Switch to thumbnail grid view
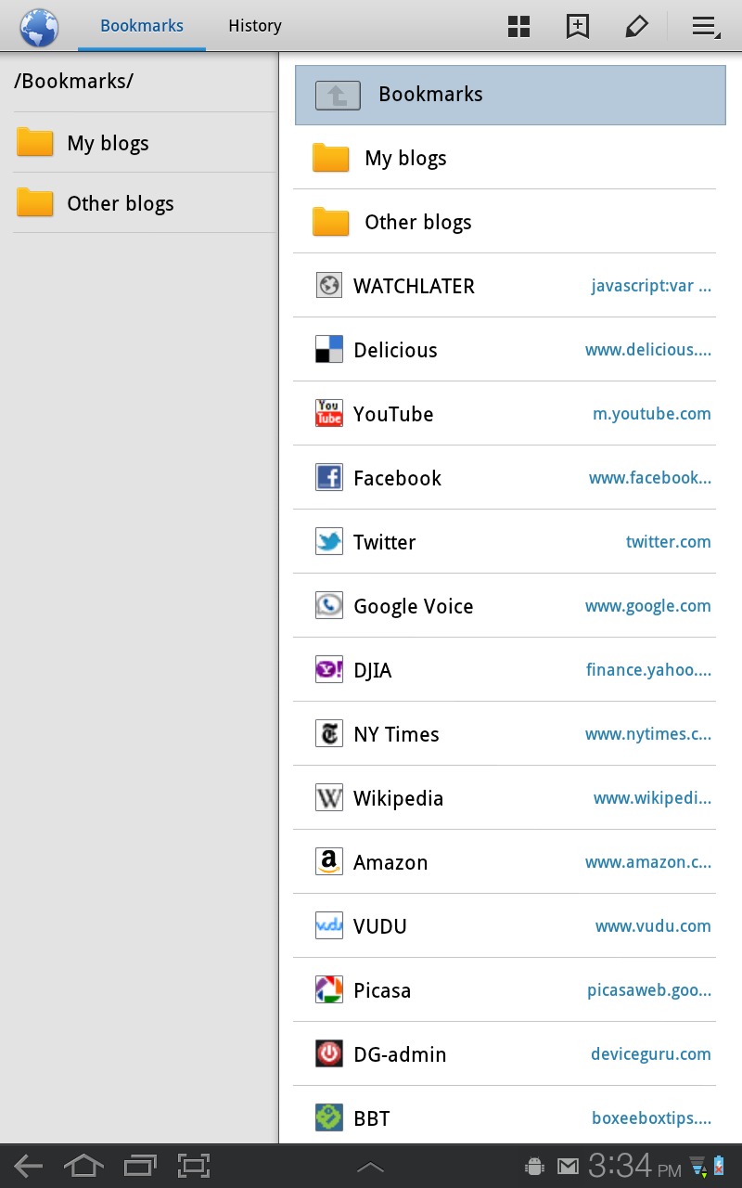 519,27
